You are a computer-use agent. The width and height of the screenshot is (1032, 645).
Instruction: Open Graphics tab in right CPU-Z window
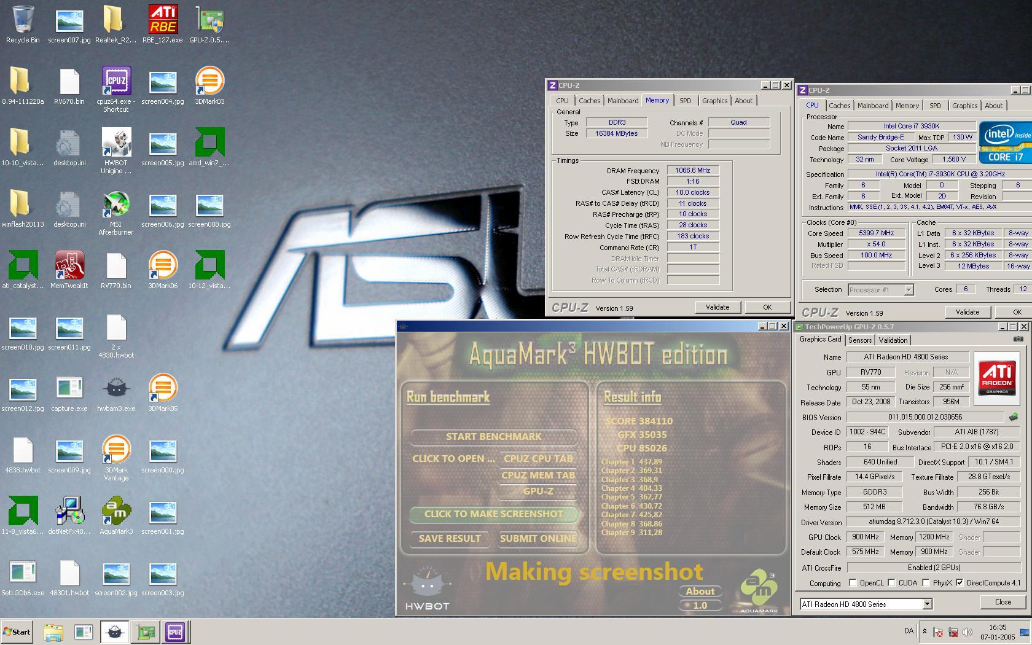pos(964,106)
